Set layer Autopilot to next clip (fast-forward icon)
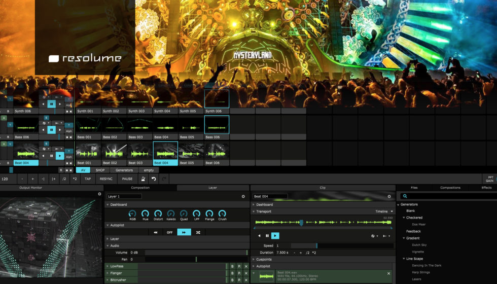497x284 pixels. click(184, 232)
